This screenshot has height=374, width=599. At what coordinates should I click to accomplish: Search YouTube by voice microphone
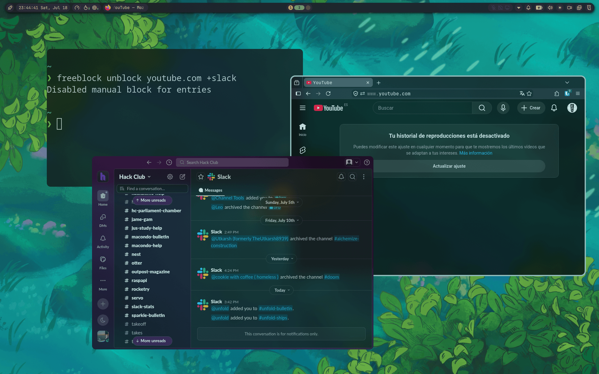click(503, 108)
